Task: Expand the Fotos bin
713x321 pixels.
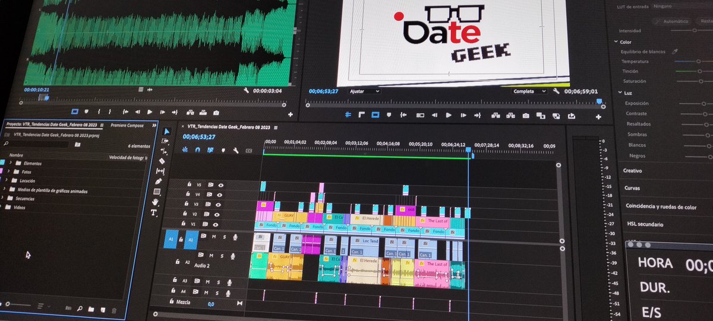Action: coord(9,171)
